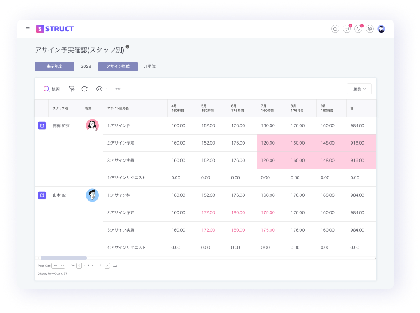The width and height of the screenshot is (420, 313).
Task: Expand the 編集 dropdown button
Action: pyautogui.click(x=359, y=89)
